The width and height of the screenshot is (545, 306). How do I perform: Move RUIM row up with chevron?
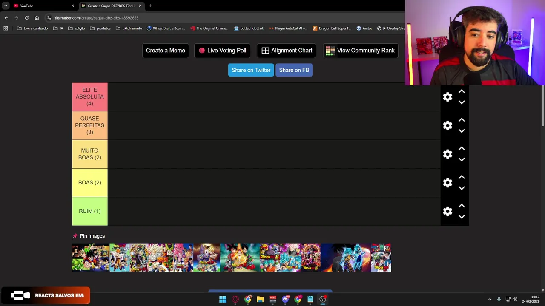[x=462, y=206]
